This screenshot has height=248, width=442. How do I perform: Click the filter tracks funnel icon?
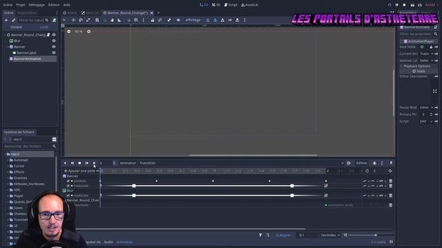[x=260, y=235]
